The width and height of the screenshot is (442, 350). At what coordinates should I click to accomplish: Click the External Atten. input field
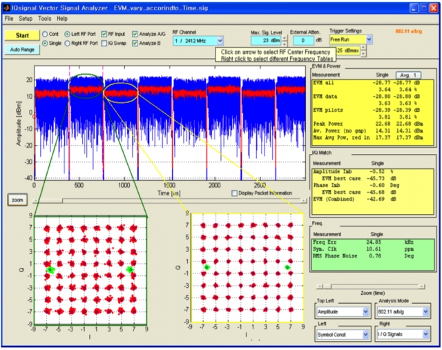pos(303,40)
